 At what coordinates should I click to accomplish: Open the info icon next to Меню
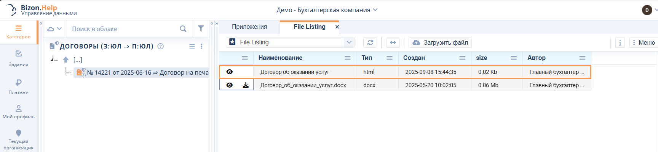point(620,42)
